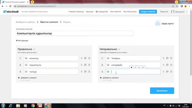Image resolution: width=192 pixels, height=108 pixels.
Task: Delete the 'Телефон' item
Action: (x=171, y=58)
